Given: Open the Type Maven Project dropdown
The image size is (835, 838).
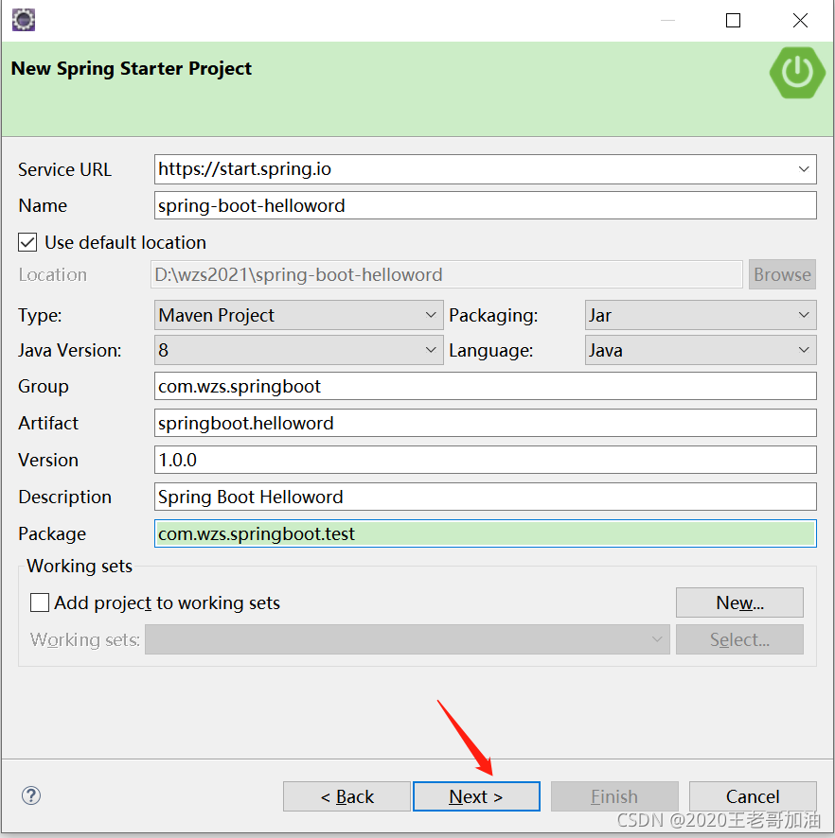Looking at the screenshot, I should 298,315.
